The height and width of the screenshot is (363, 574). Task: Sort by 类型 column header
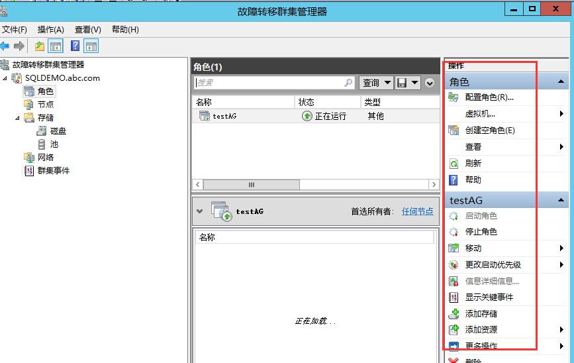coord(400,102)
